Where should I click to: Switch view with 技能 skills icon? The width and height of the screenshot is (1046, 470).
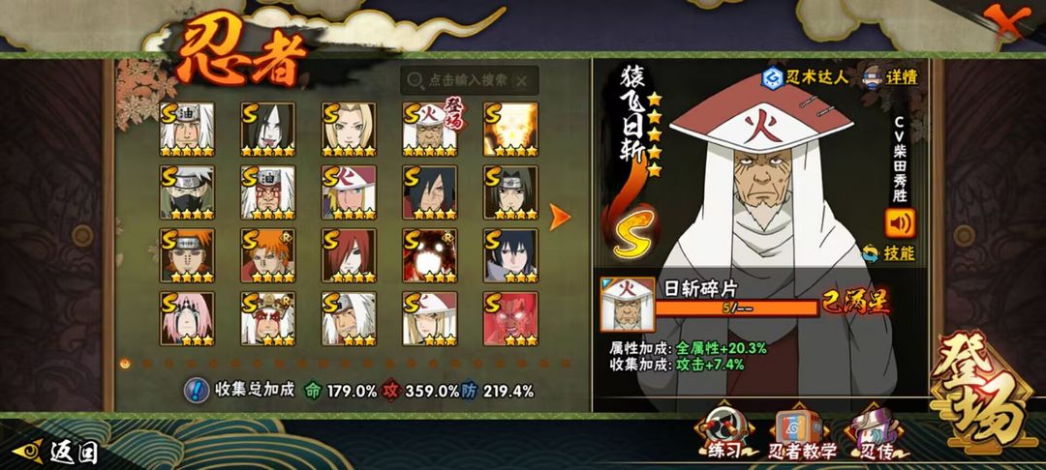(870, 253)
